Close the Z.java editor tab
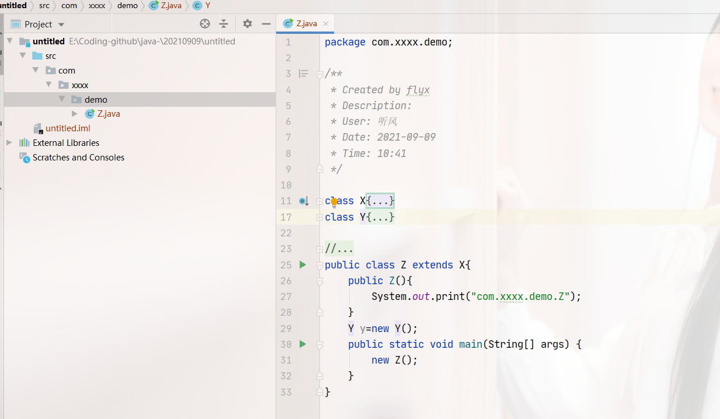This screenshot has height=419, width=720. coord(326,24)
